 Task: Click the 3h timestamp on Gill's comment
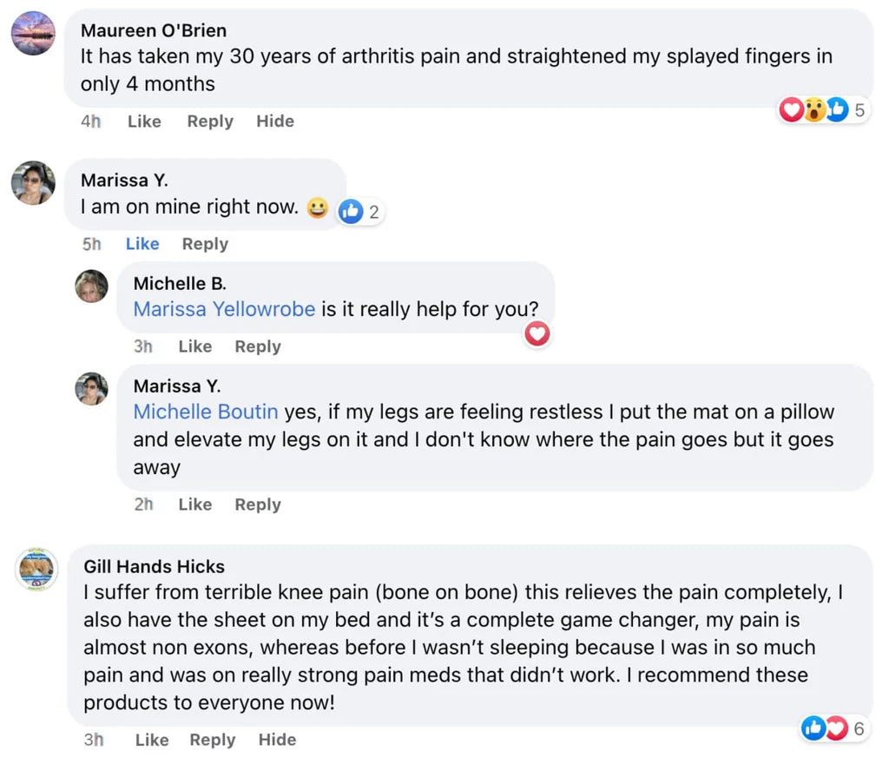(x=94, y=740)
